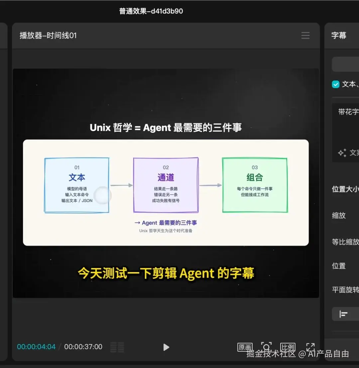
Task: Uncheck the blue checkbox near 字幕 panel top
Action: (335, 84)
